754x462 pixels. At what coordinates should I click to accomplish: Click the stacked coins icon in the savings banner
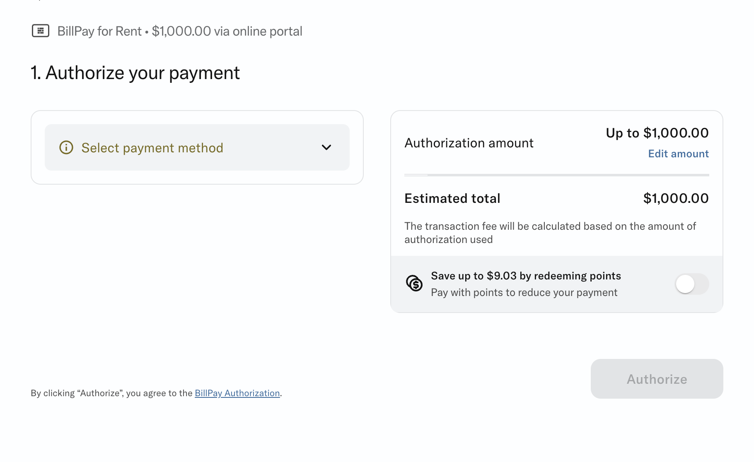coord(415,284)
